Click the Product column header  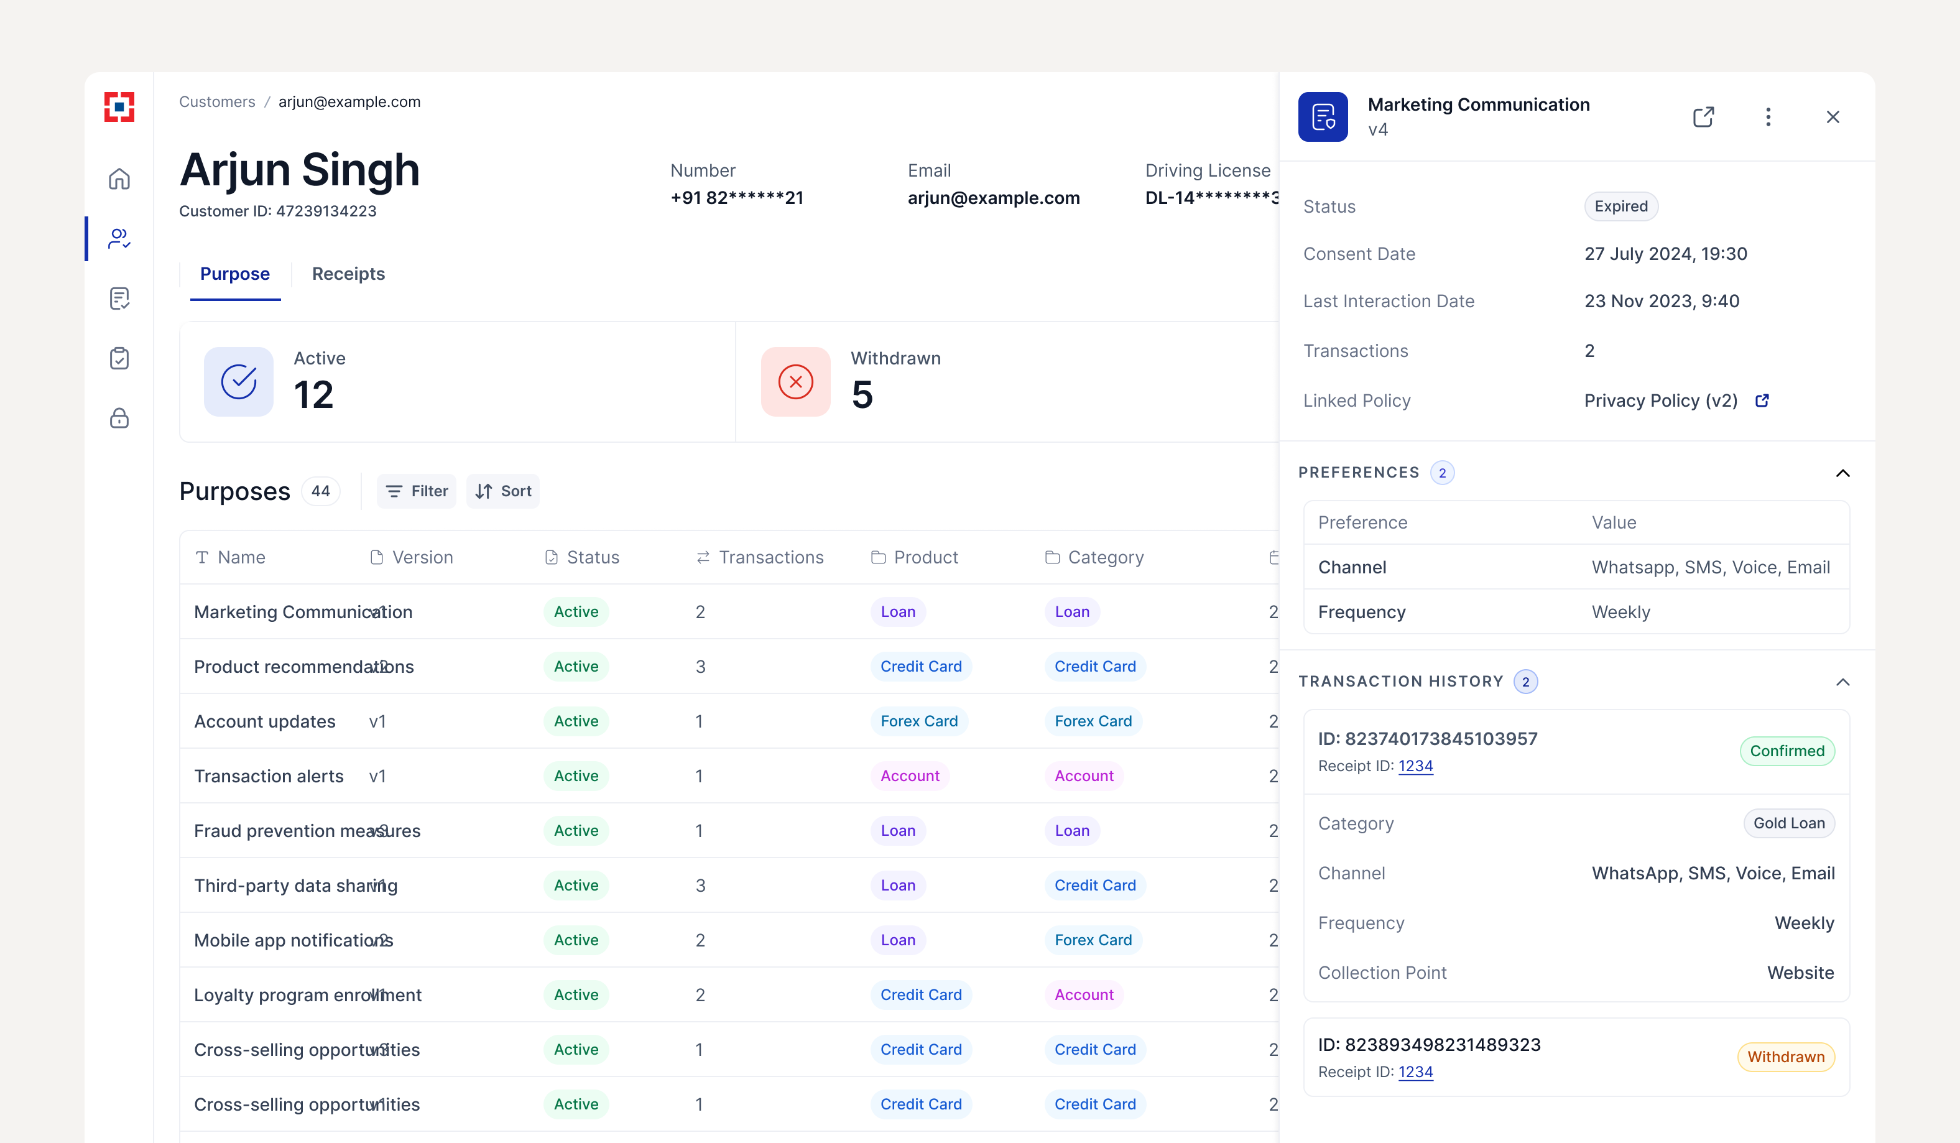(915, 557)
